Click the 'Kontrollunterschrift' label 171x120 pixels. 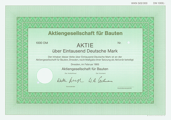[124, 88]
